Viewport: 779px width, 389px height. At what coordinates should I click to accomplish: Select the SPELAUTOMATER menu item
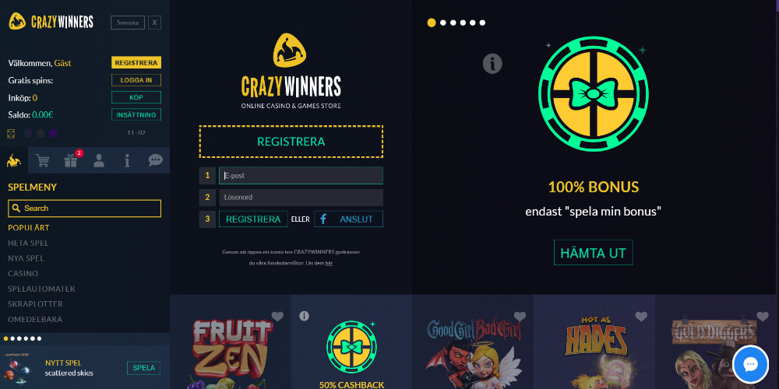(42, 289)
